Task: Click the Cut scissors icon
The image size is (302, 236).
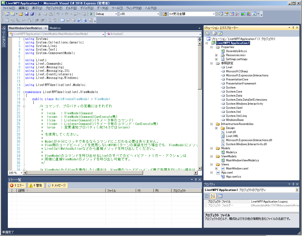Action: tap(39, 14)
